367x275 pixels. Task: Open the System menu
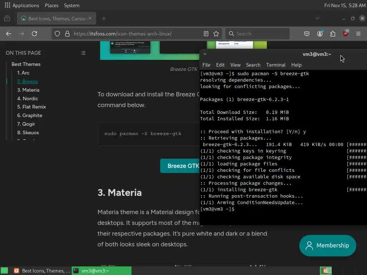point(72,5)
